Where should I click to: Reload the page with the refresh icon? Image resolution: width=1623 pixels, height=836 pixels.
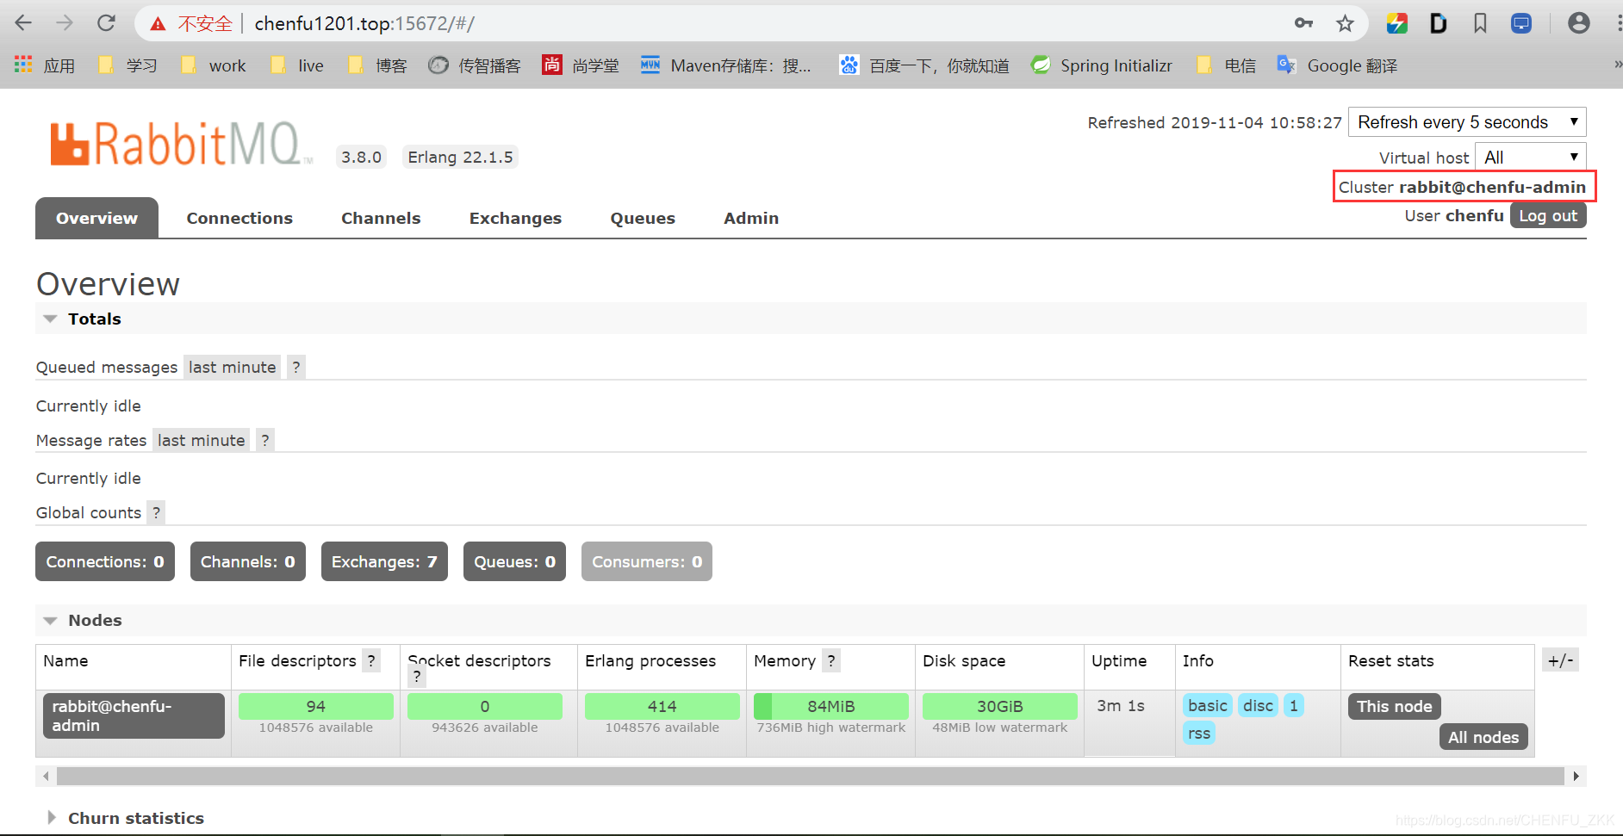tap(106, 23)
